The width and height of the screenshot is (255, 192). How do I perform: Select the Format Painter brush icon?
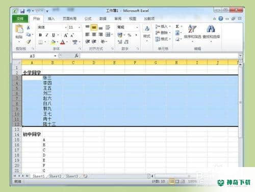pyautogui.click(x=29, y=42)
